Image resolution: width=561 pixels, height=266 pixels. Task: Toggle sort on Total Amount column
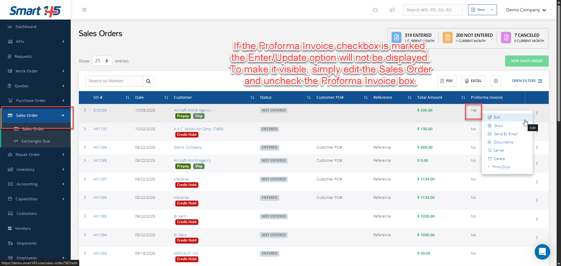click(x=463, y=98)
